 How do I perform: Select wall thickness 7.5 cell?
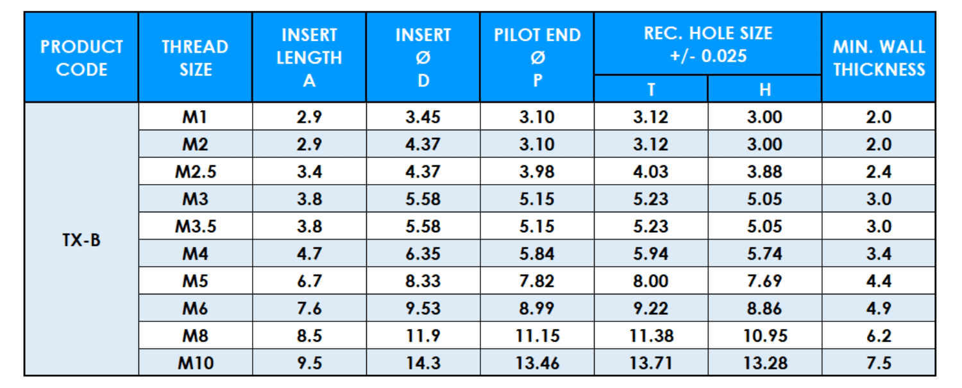coord(879,363)
